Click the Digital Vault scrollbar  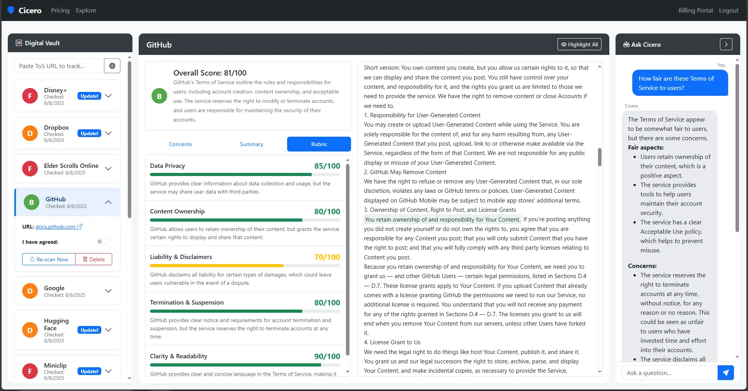click(x=129, y=139)
